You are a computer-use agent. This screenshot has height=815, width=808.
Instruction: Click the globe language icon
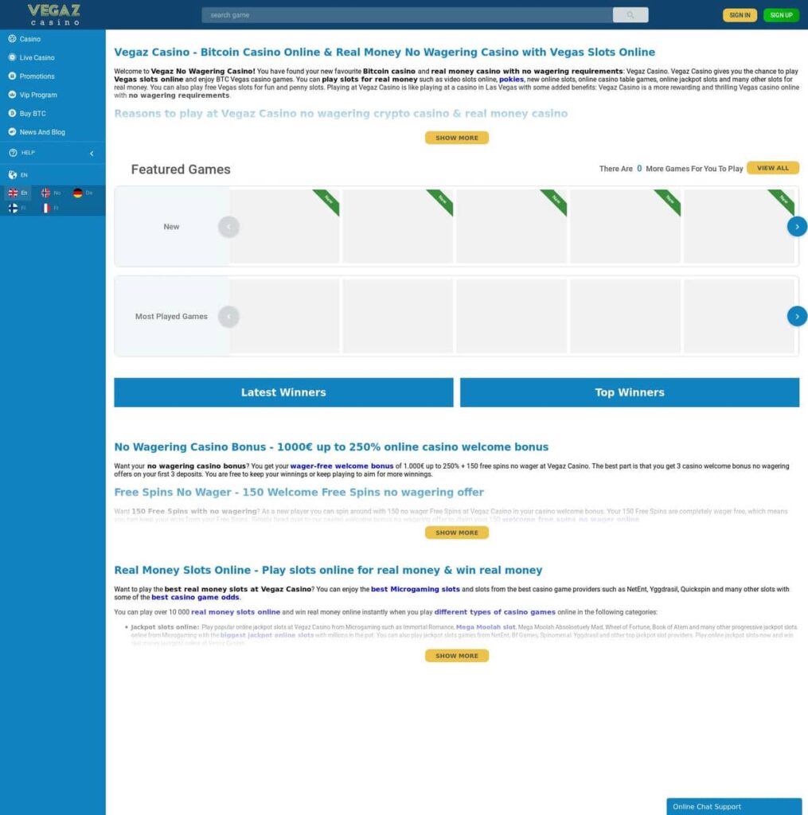(x=13, y=174)
